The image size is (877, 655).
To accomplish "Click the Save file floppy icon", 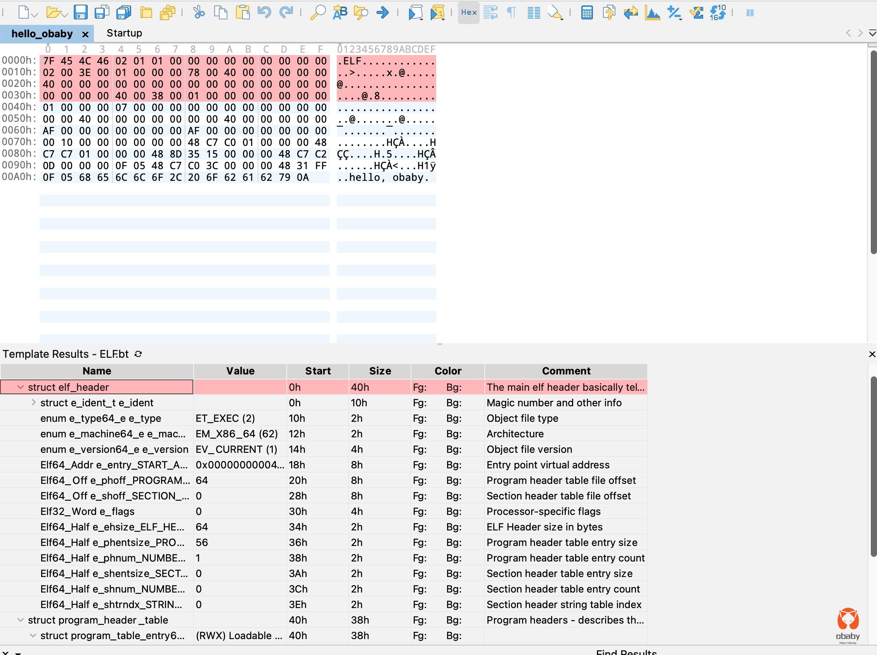I will click(80, 13).
